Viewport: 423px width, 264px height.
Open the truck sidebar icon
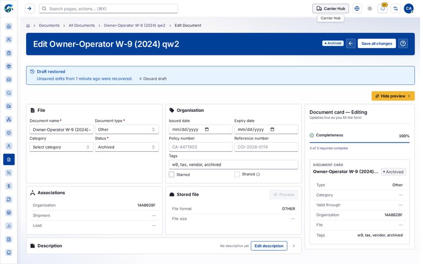[9, 106]
